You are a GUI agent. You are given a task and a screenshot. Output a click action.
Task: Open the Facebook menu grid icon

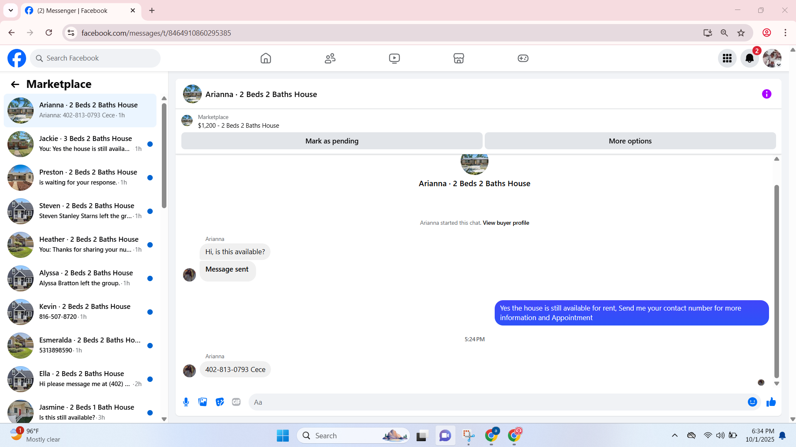[727, 58]
